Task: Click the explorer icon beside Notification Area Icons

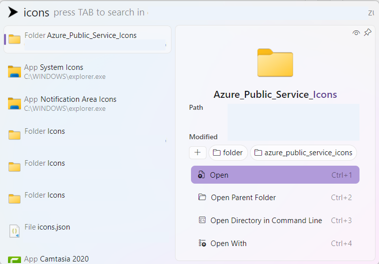Action: click(x=14, y=103)
